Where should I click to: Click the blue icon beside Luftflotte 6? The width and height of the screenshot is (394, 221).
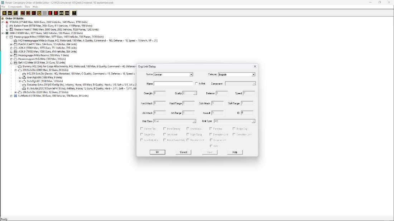pyautogui.click(x=15, y=96)
